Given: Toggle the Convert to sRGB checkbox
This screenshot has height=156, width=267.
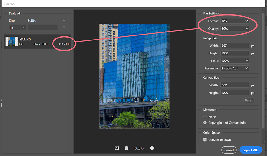Looking at the screenshot, I should pos(205,140).
